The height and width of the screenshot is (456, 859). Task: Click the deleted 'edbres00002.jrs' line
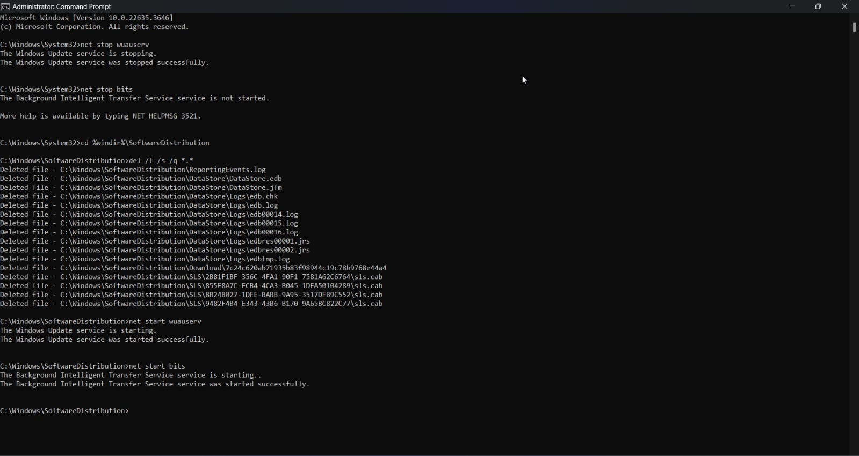pyautogui.click(x=155, y=250)
